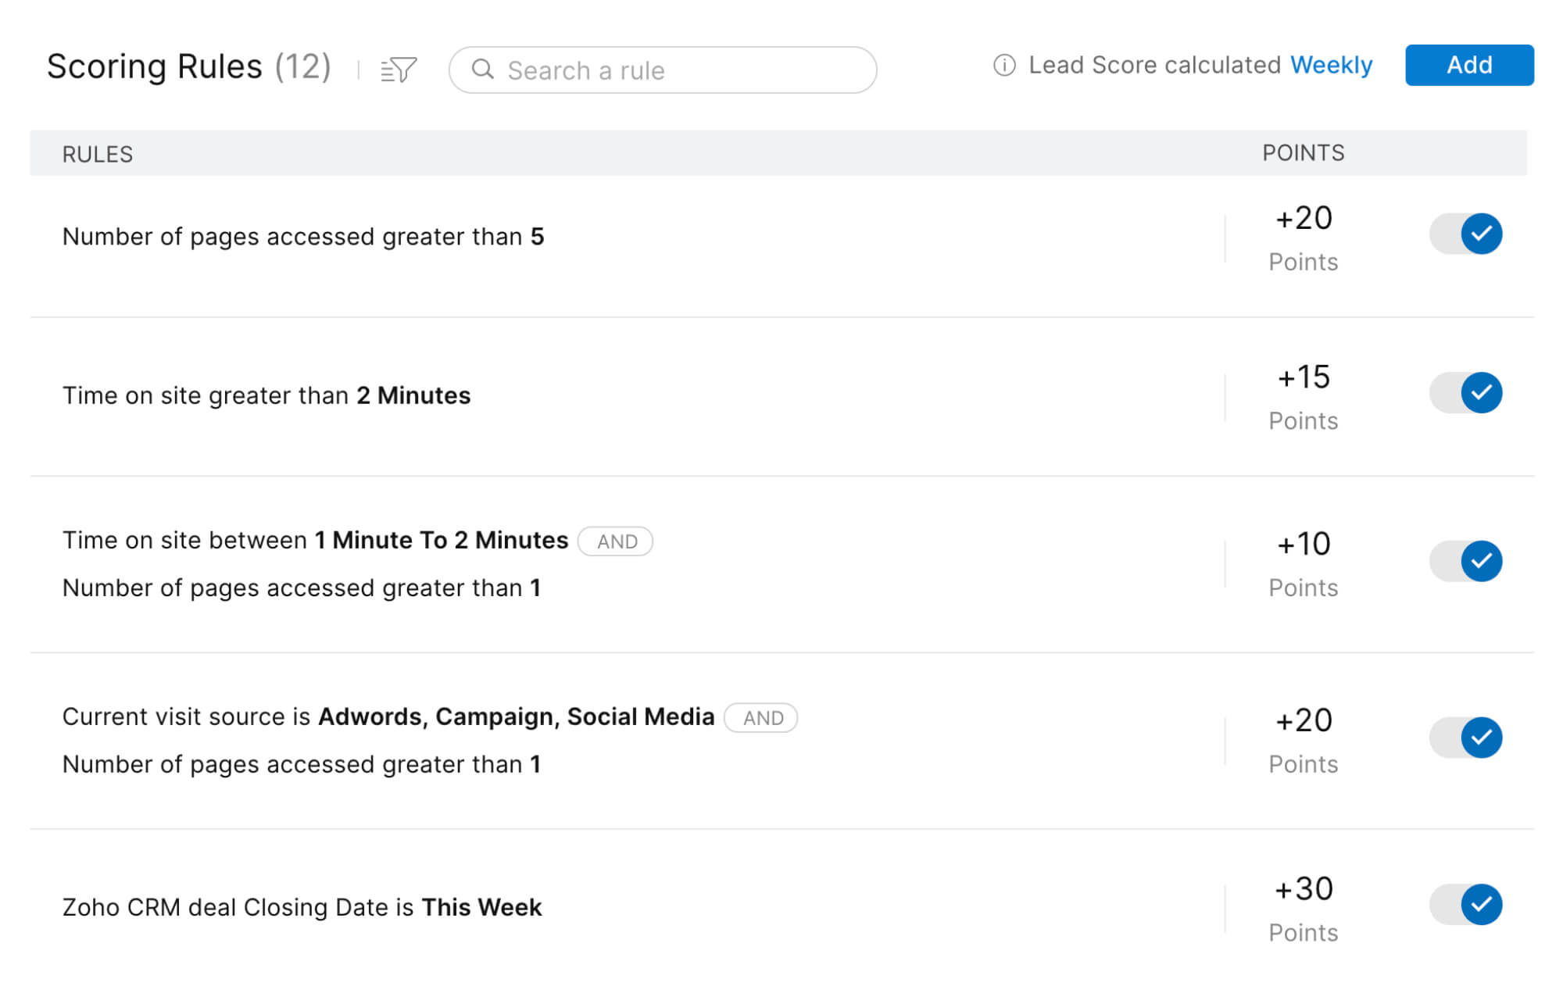
Task: Click the POINTS column header to sort
Action: (x=1305, y=152)
